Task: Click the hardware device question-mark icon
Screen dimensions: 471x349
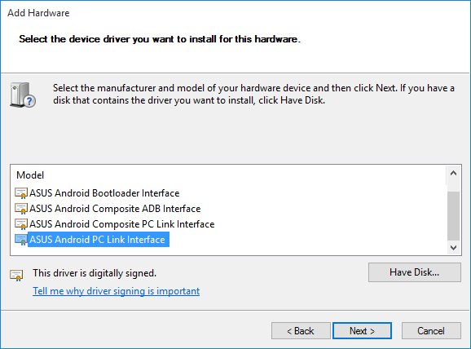Action: tap(23, 95)
